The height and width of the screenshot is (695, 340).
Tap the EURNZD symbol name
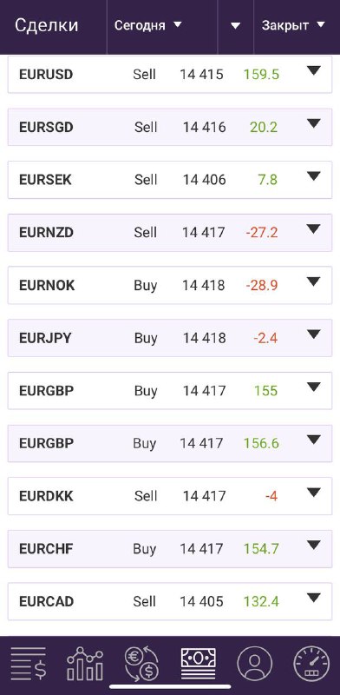(46, 232)
